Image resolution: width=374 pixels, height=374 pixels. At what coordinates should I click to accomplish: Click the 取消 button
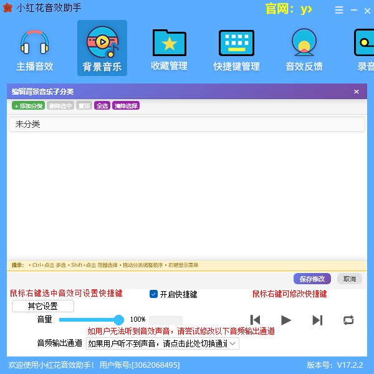(x=350, y=279)
